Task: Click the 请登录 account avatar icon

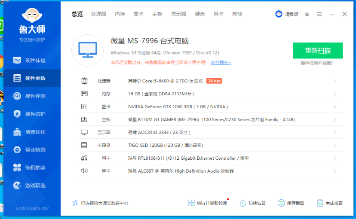Action: coord(279,14)
